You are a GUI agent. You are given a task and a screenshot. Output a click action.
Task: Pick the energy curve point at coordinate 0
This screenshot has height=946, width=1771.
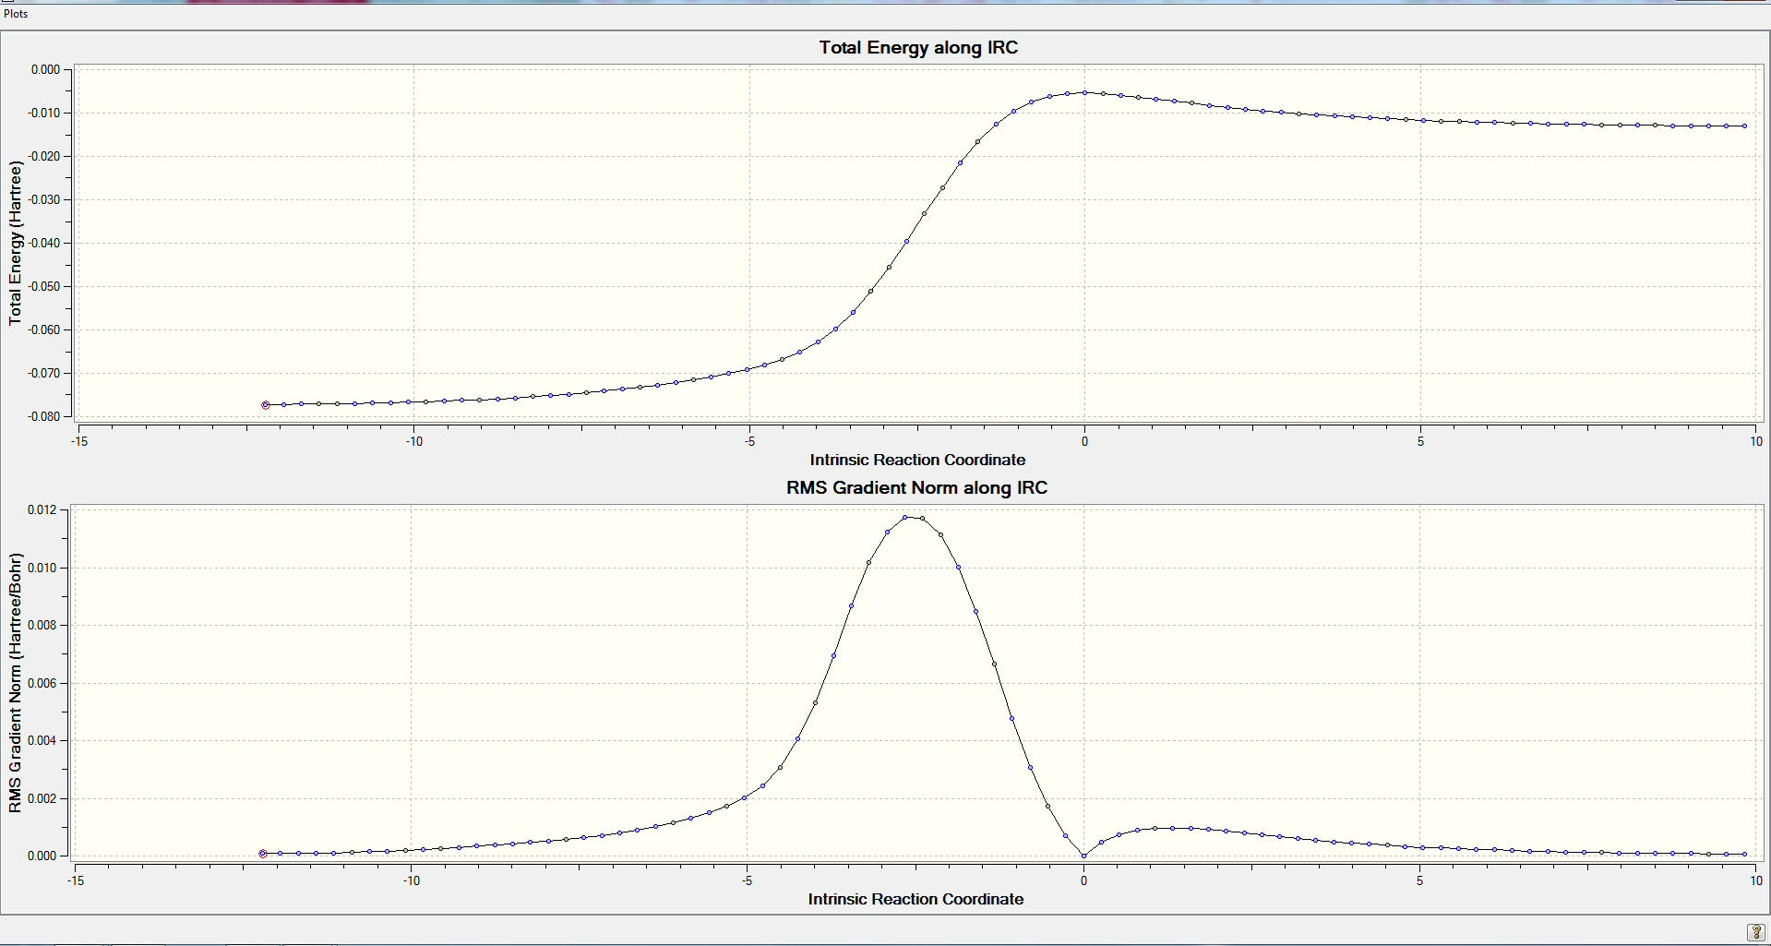1085,92
